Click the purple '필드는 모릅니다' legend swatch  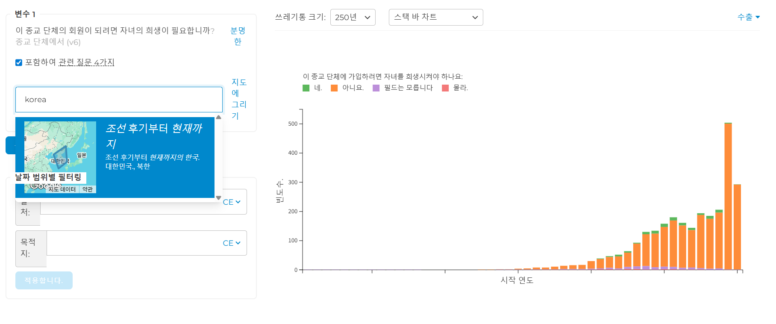coord(376,88)
